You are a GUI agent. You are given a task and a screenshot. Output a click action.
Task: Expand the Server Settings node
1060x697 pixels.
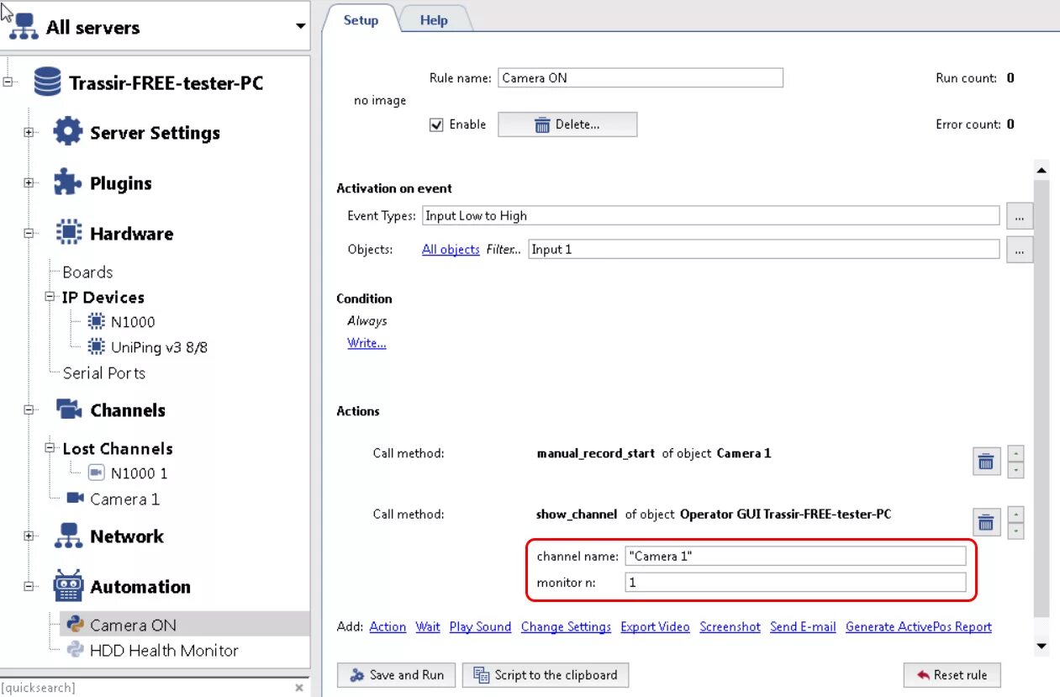pyautogui.click(x=29, y=133)
